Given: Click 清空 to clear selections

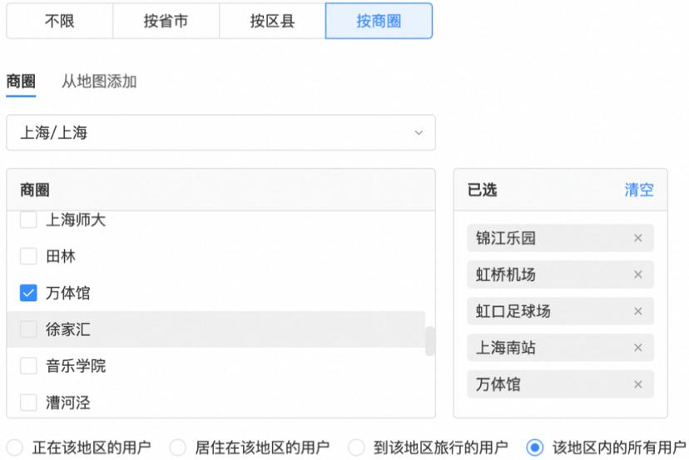Looking at the screenshot, I should pos(639,190).
